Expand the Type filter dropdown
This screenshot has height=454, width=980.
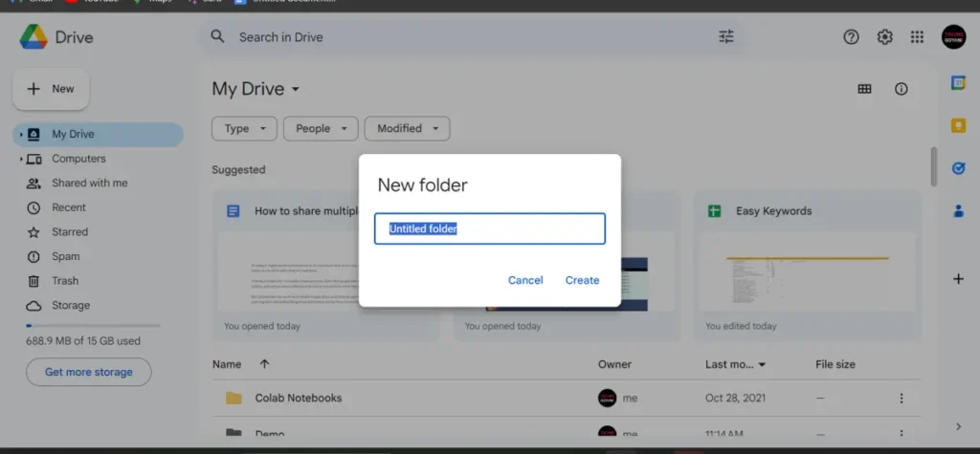[x=244, y=129]
